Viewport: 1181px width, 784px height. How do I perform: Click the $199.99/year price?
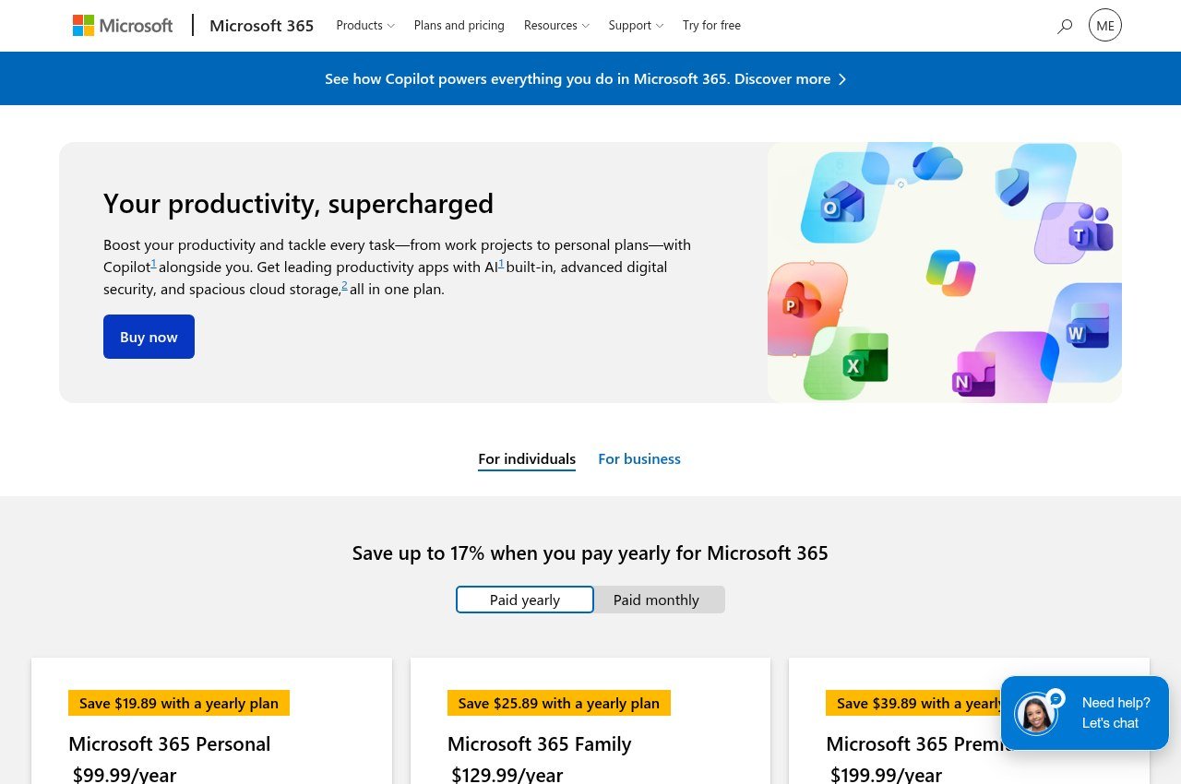point(886,774)
